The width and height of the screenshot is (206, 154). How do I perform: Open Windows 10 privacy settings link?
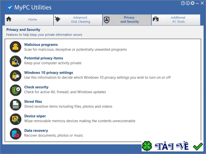point(49,73)
